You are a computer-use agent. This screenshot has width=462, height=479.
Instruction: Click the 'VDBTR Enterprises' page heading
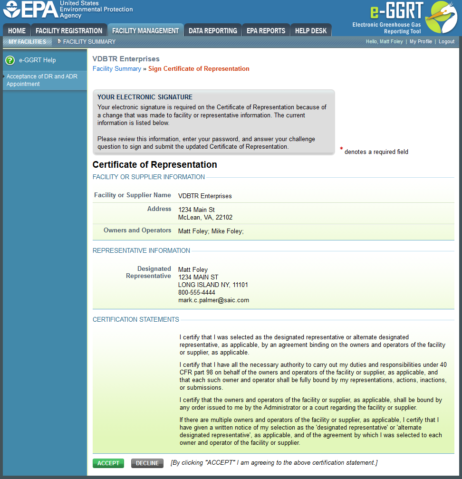coord(126,58)
